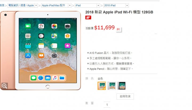
Task: Click the $11,699 price text
Action: pos(105,27)
